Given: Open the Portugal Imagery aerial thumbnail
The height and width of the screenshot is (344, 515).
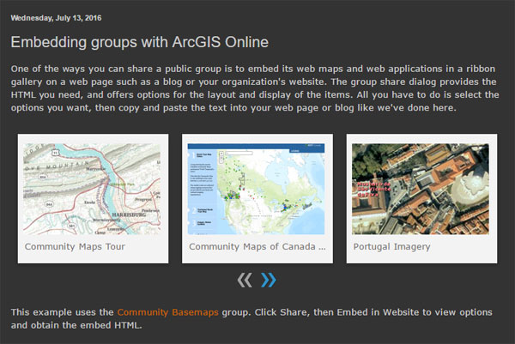Looking at the screenshot, I should pos(421,189).
